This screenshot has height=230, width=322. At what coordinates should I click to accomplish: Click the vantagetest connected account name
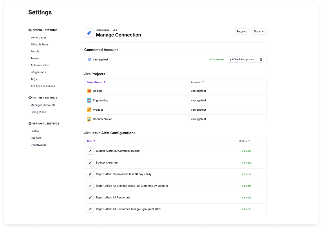tap(100, 60)
